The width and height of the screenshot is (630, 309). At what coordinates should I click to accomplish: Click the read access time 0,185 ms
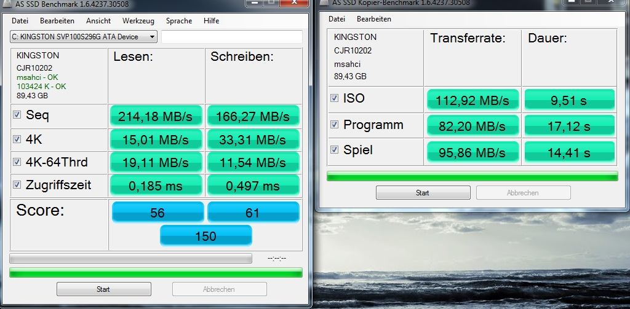[156, 186]
